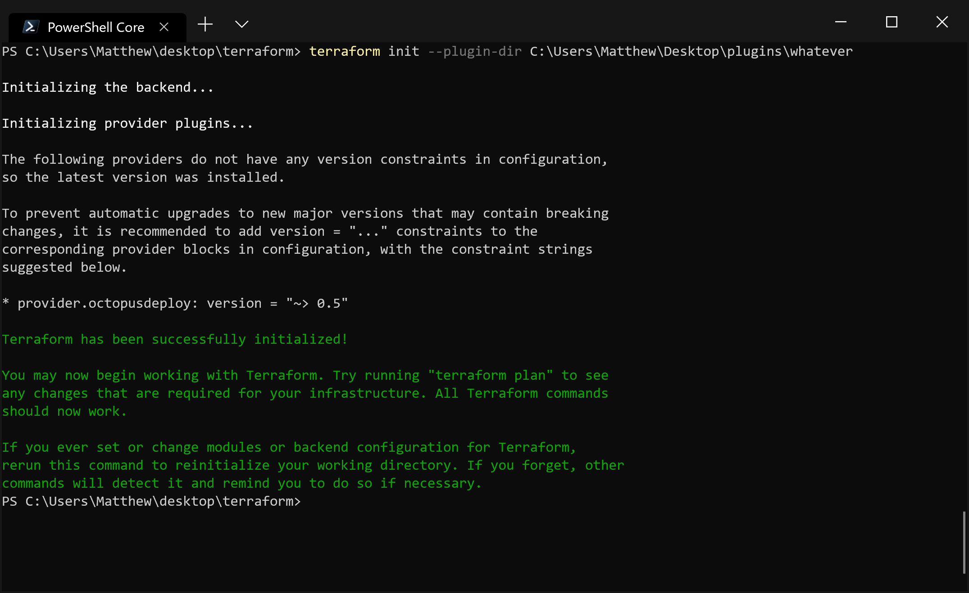This screenshot has height=593, width=969.
Task: Minimize the terminal window
Action: 841,22
